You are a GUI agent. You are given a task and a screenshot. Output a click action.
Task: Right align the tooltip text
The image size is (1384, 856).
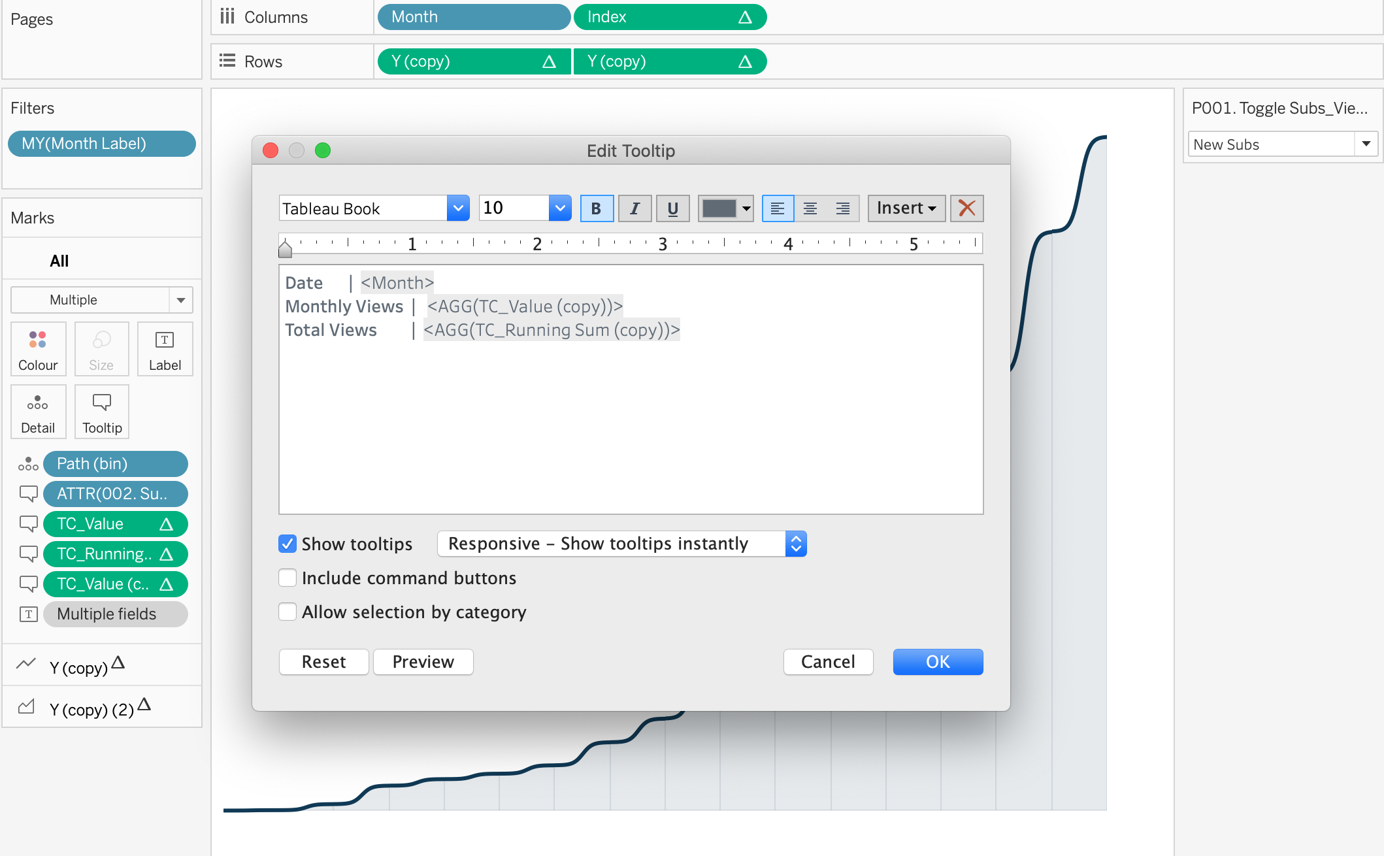[843, 208]
